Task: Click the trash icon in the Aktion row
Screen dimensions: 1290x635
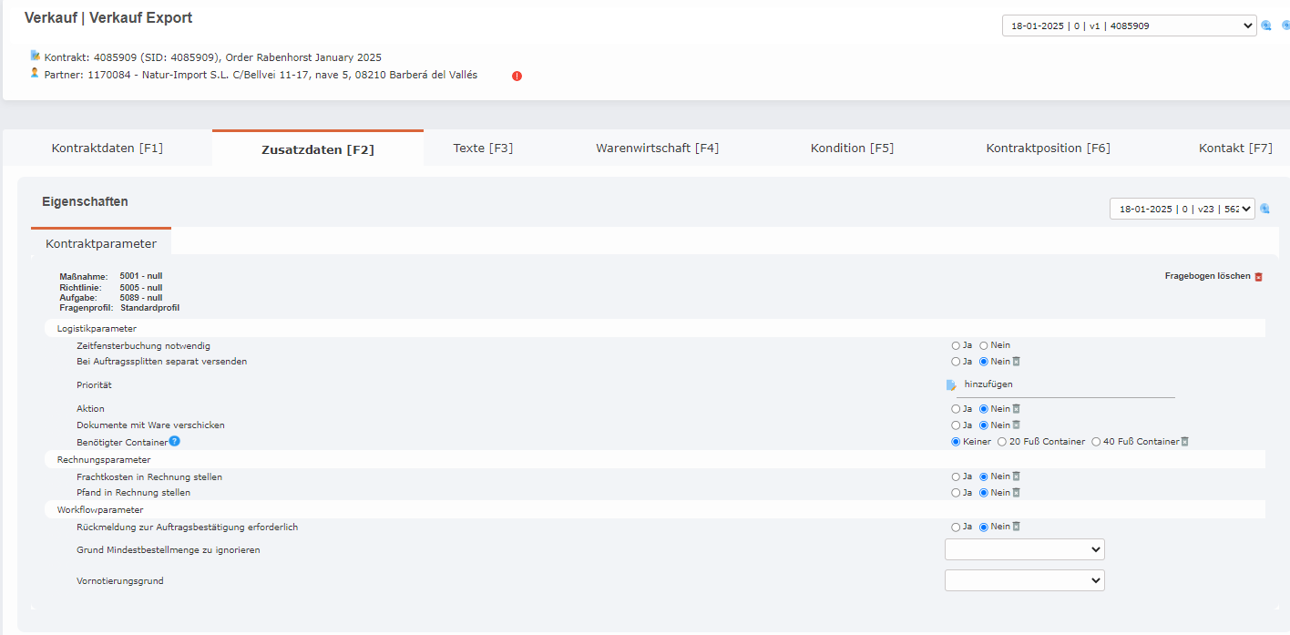Action: click(x=1017, y=409)
